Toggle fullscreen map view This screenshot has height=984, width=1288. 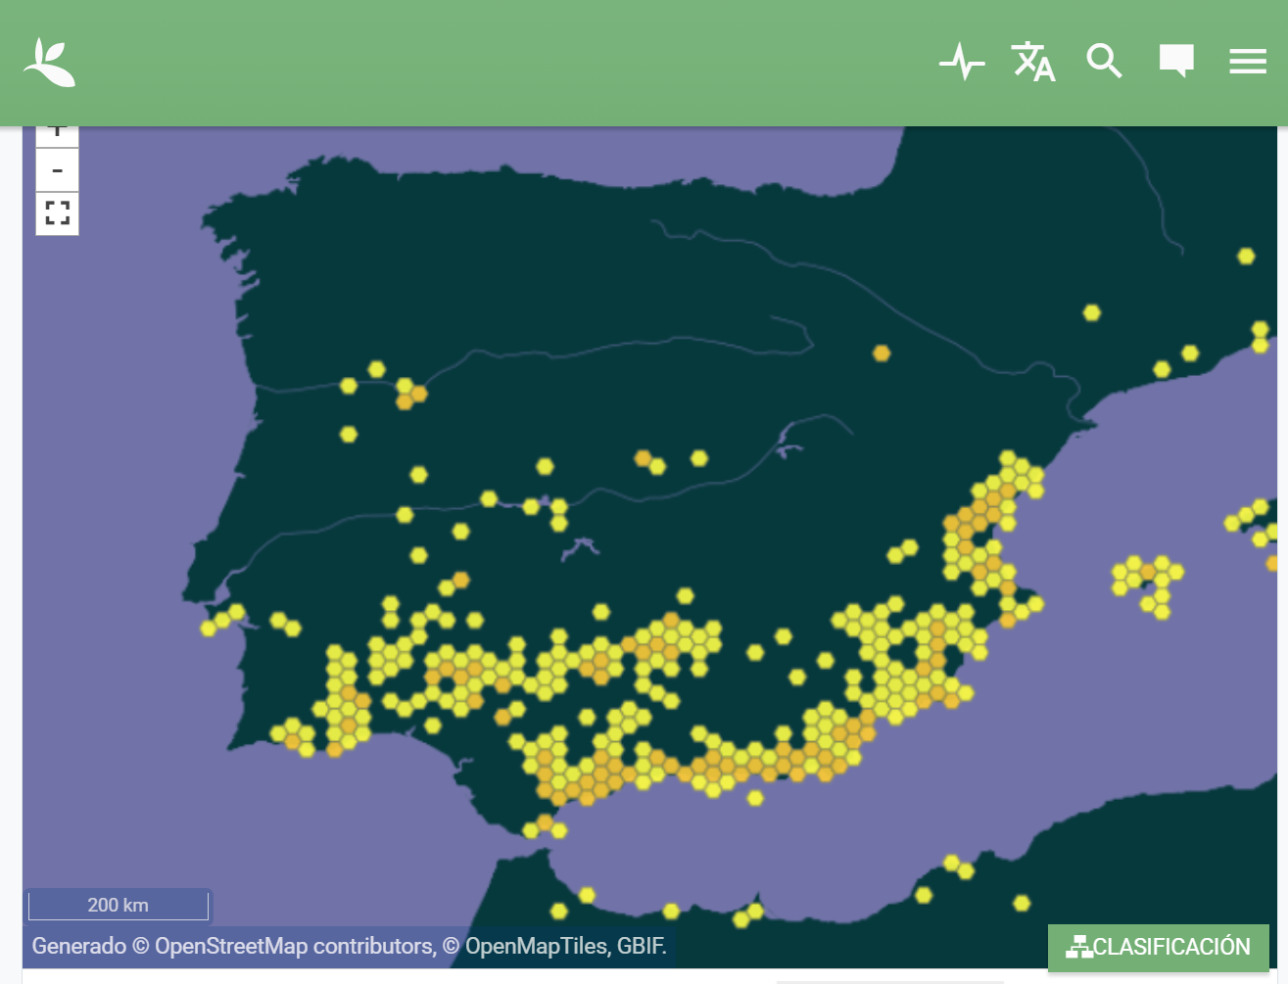pyautogui.click(x=58, y=213)
